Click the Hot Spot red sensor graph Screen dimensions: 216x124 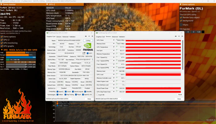(x=153, y=50)
